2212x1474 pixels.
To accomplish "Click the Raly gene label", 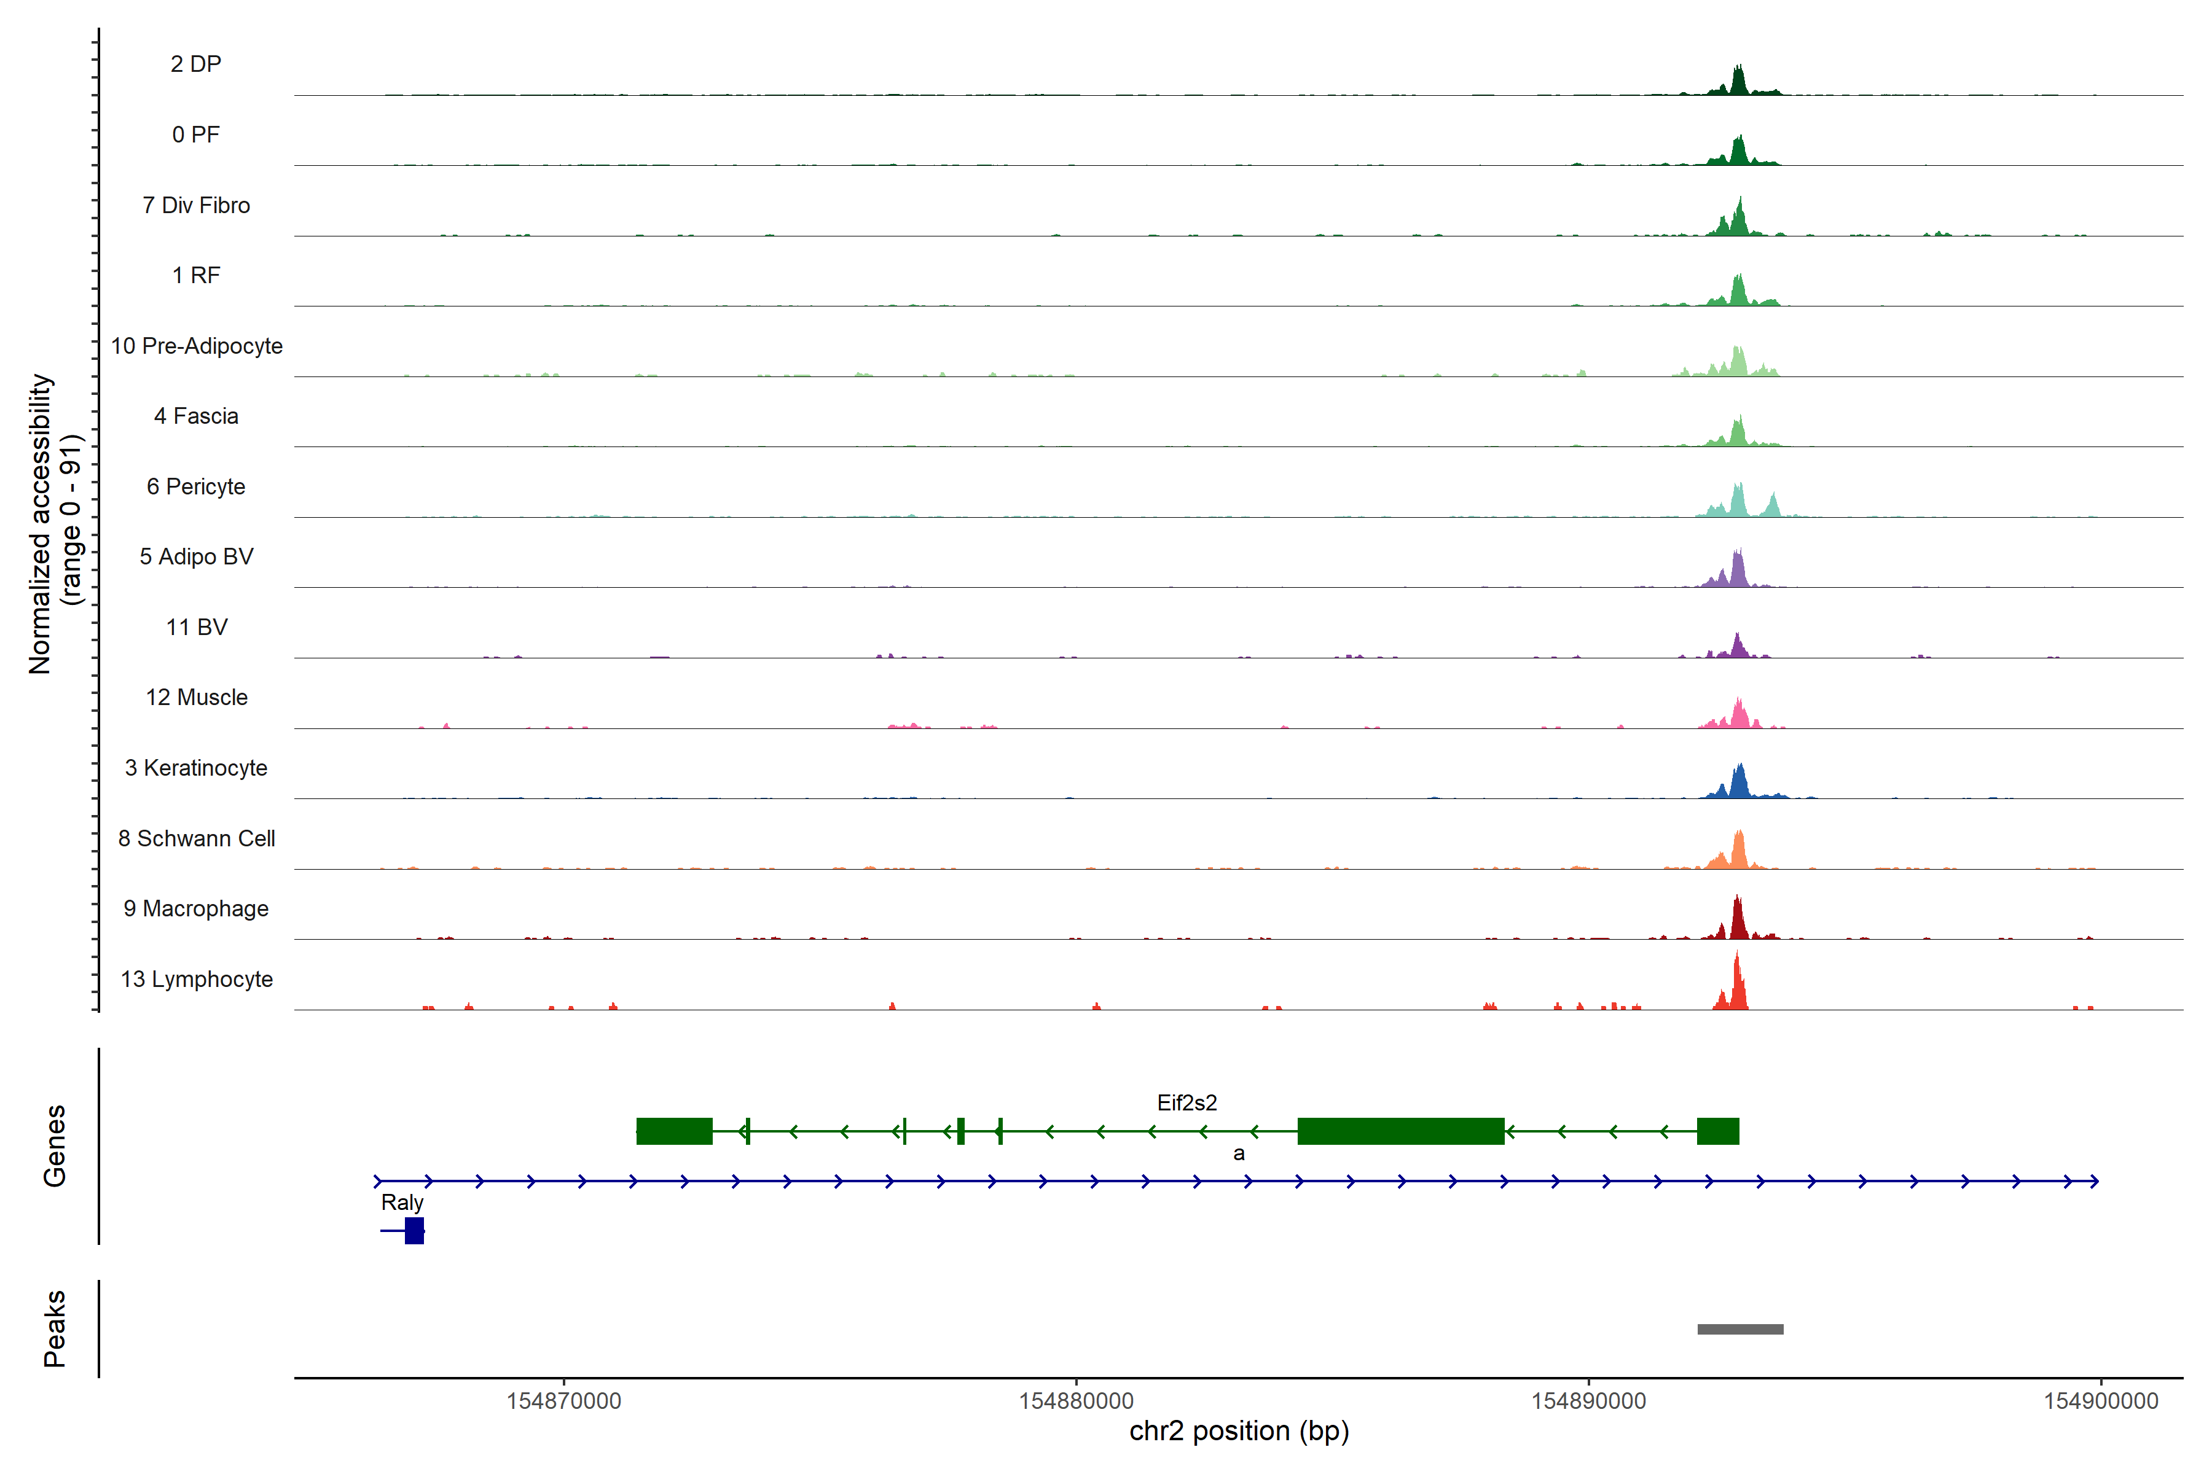I will pyautogui.click(x=402, y=1203).
